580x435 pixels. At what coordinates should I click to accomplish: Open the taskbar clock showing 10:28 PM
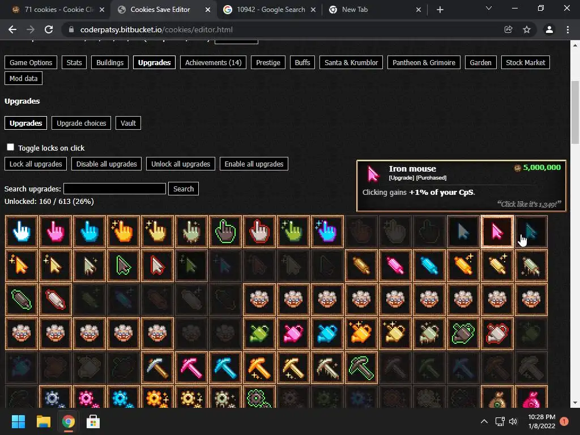(x=541, y=421)
